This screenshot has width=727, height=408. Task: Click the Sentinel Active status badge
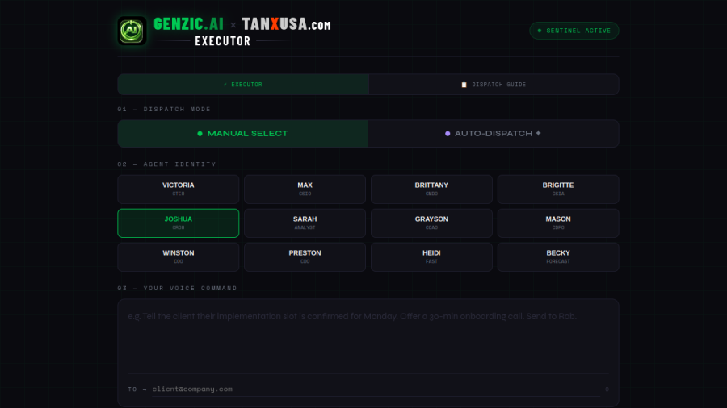click(574, 31)
